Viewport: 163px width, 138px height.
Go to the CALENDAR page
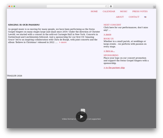109,11
